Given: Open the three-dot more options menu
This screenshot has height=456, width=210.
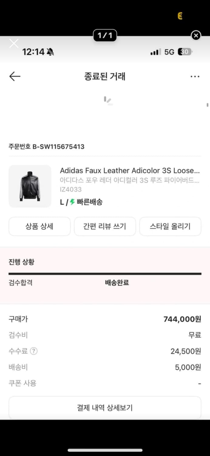Looking at the screenshot, I should point(195,76).
